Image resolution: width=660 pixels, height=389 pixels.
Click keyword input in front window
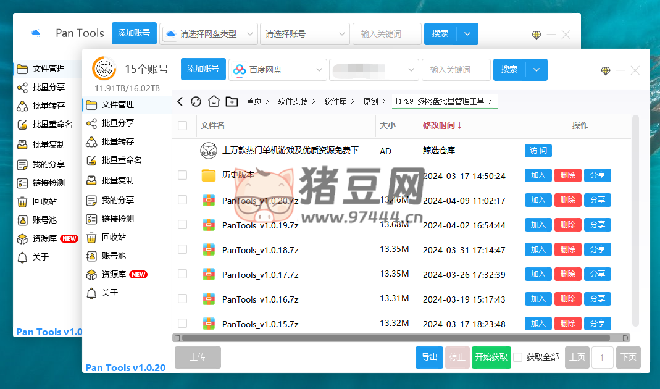click(x=456, y=69)
